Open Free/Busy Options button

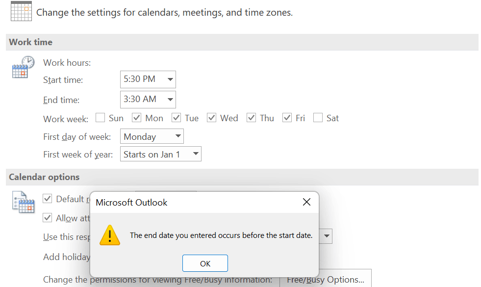[x=325, y=280]
